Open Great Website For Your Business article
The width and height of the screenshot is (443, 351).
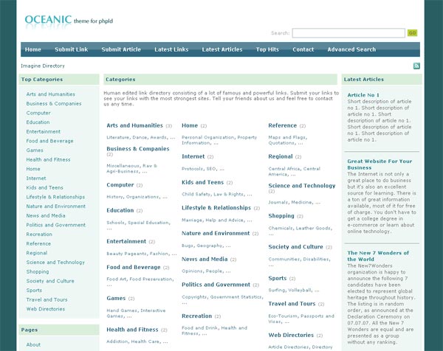click(x=380, y=164)
